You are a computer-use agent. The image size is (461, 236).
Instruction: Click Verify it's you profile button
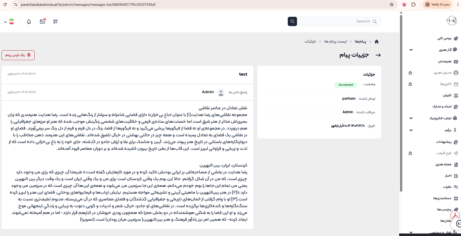[x=437, y=5]
